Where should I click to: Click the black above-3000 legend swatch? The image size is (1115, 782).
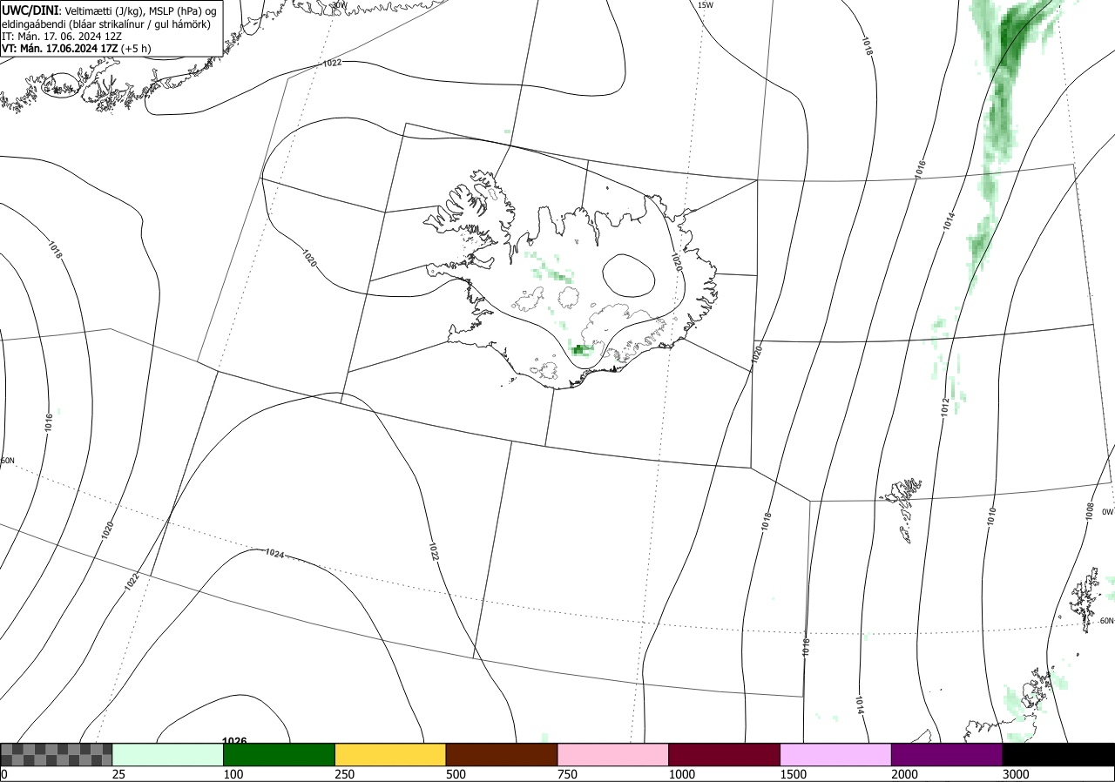point(1058,754)
